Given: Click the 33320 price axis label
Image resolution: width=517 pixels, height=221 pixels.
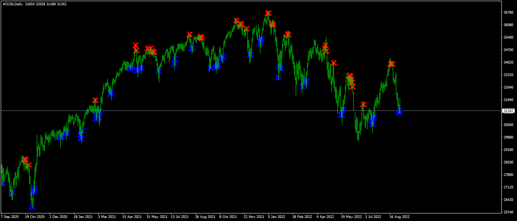Looking at the screenshot, I should pyautogui.click(x=508, y=75).
